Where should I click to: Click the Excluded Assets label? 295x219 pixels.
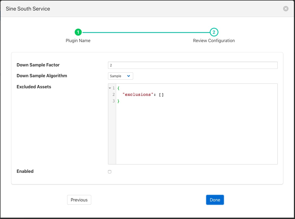(34, 87)
